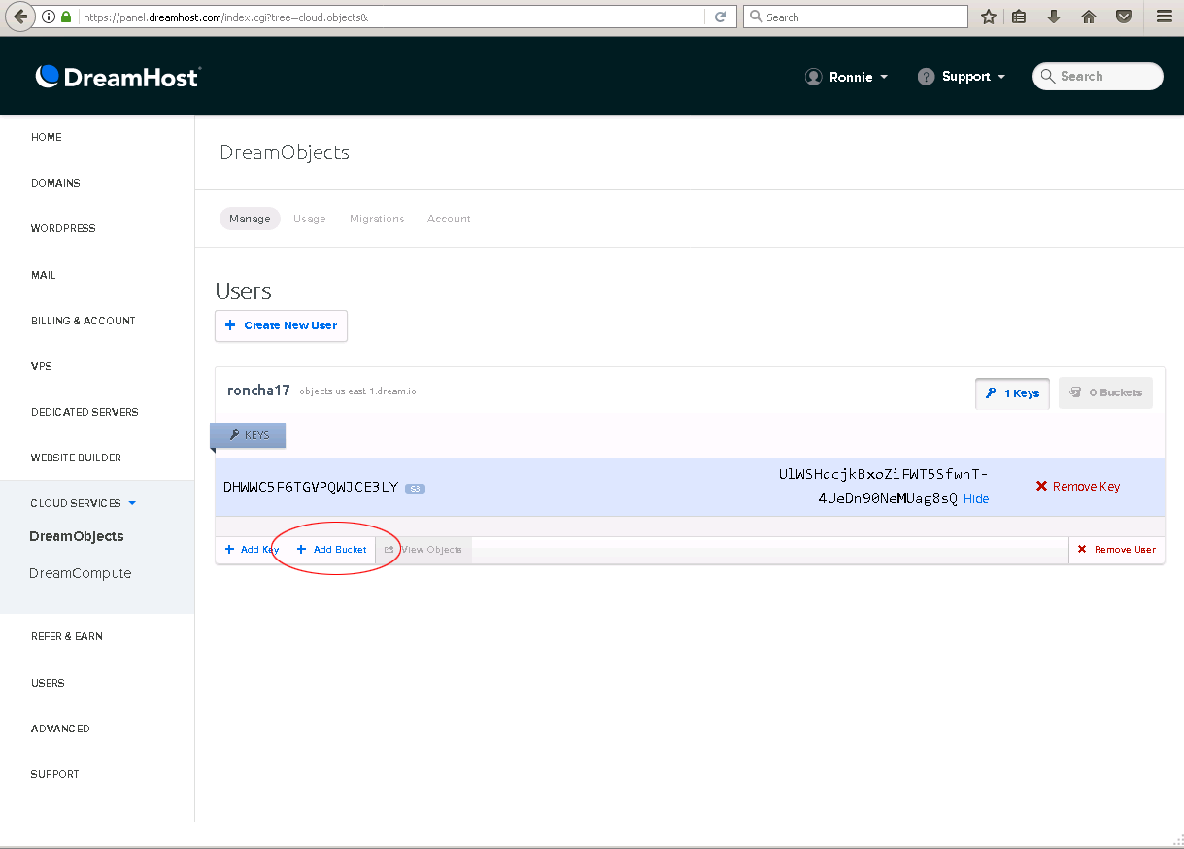Hide the secret key via Hide link

tap(976, 499)
